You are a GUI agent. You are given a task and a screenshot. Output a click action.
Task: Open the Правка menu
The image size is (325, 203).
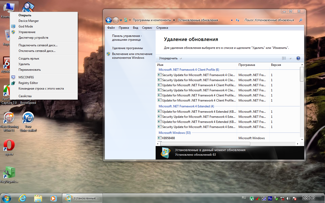pyautogui.click(x=124, y=28)
